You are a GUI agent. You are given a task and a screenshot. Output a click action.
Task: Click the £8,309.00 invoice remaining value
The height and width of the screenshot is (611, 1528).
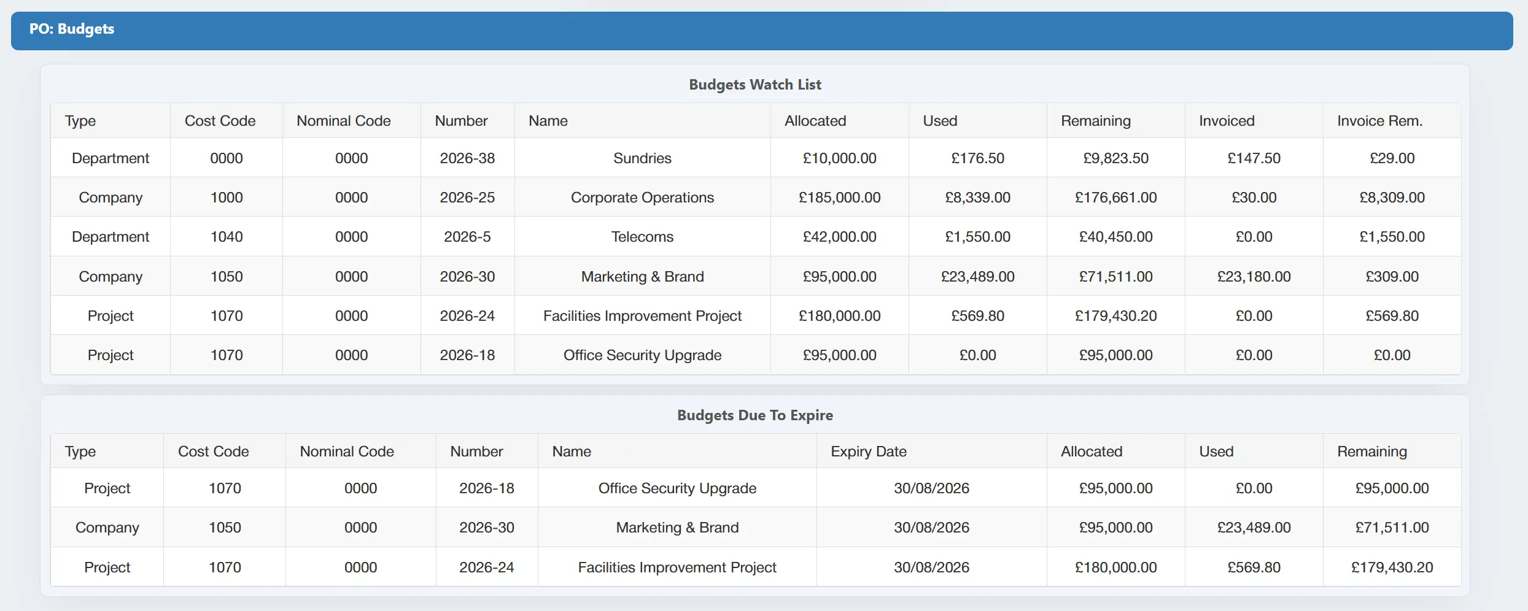pyautogui.click(x=1392, y=198)
